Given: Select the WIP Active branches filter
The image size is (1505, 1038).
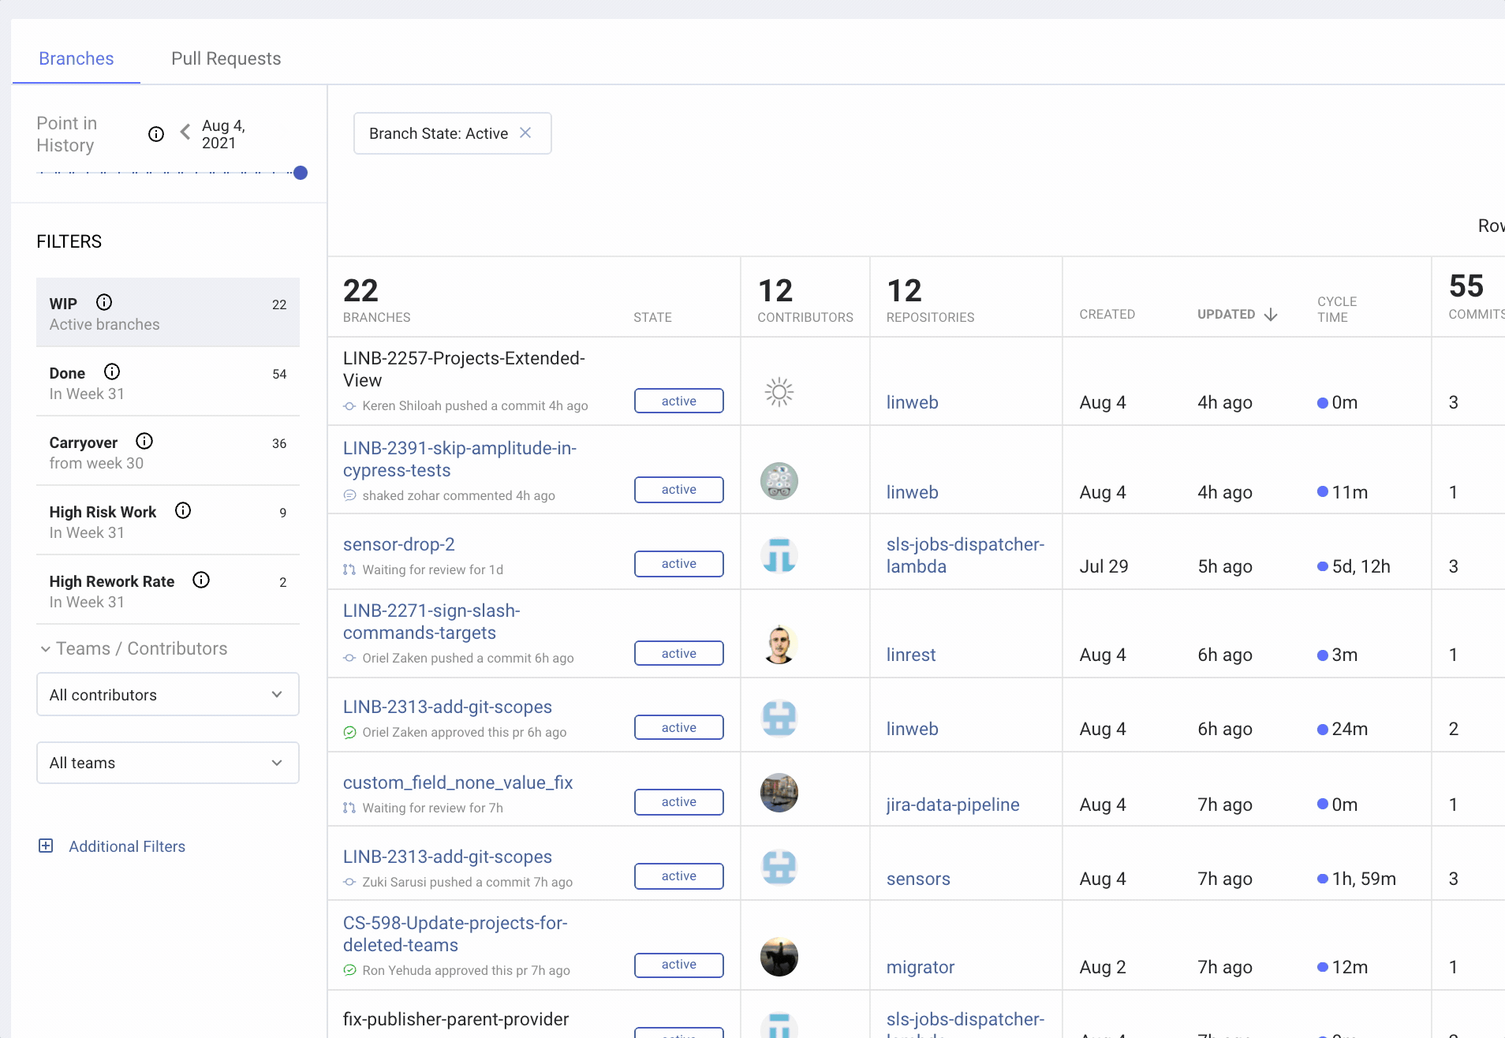Looking at the screenshot, I should 168,312.
